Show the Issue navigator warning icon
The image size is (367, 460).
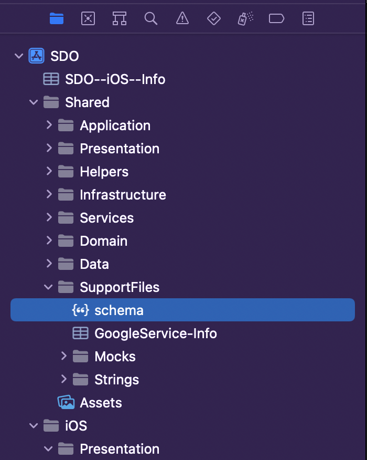[x=182, y=19]
